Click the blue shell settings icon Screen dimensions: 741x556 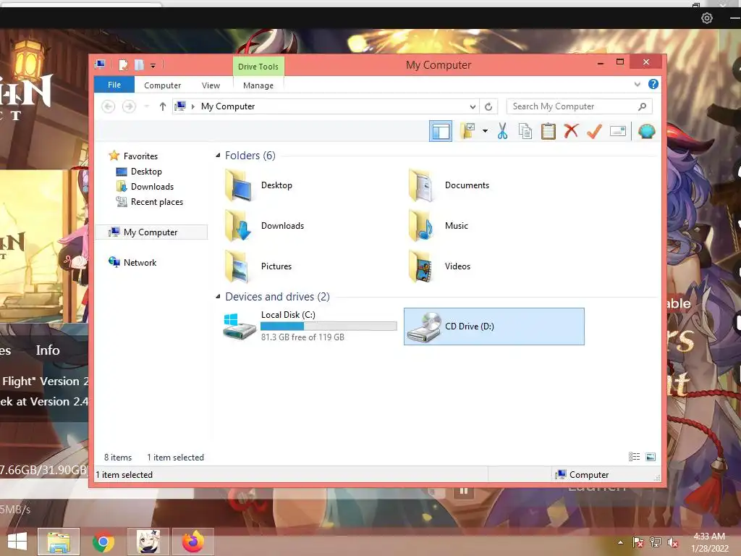(646, 131)
